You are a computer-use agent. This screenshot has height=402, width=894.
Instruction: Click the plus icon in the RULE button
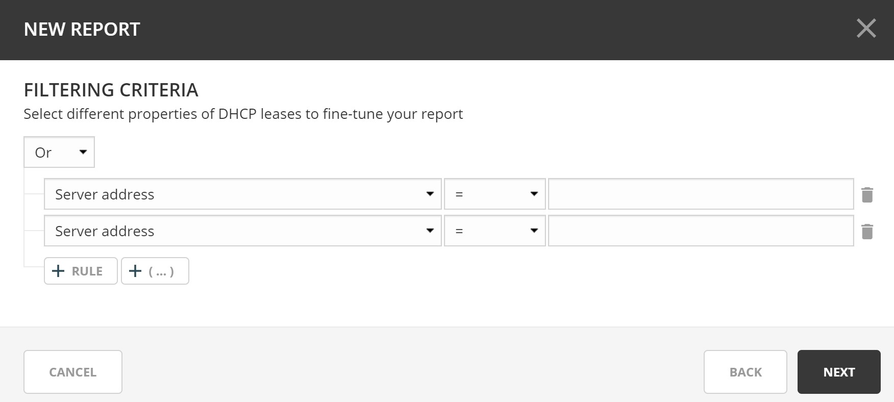[59, 271]
